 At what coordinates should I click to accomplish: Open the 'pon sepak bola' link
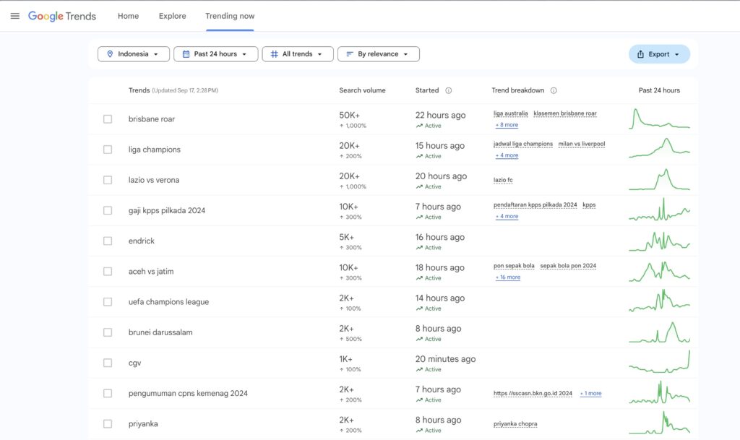pyautogui.click(x=514, y=266)
